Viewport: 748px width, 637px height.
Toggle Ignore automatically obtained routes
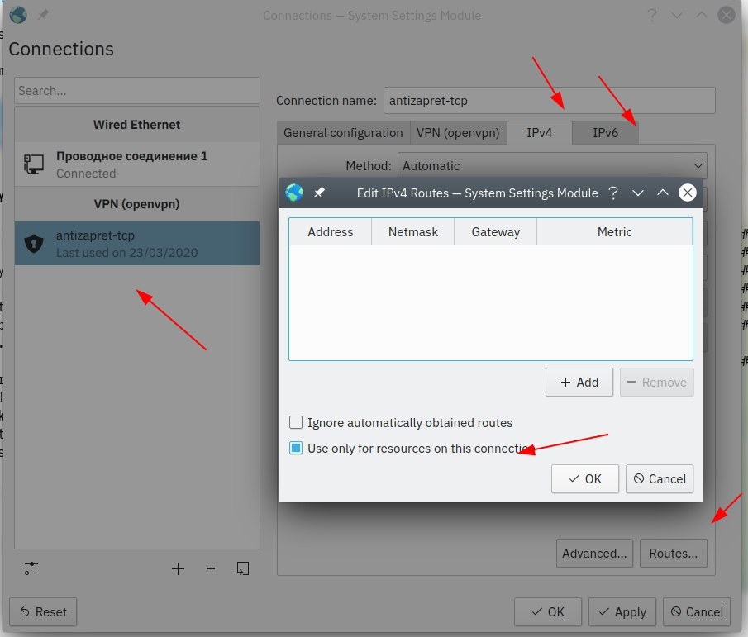point(296,422)
